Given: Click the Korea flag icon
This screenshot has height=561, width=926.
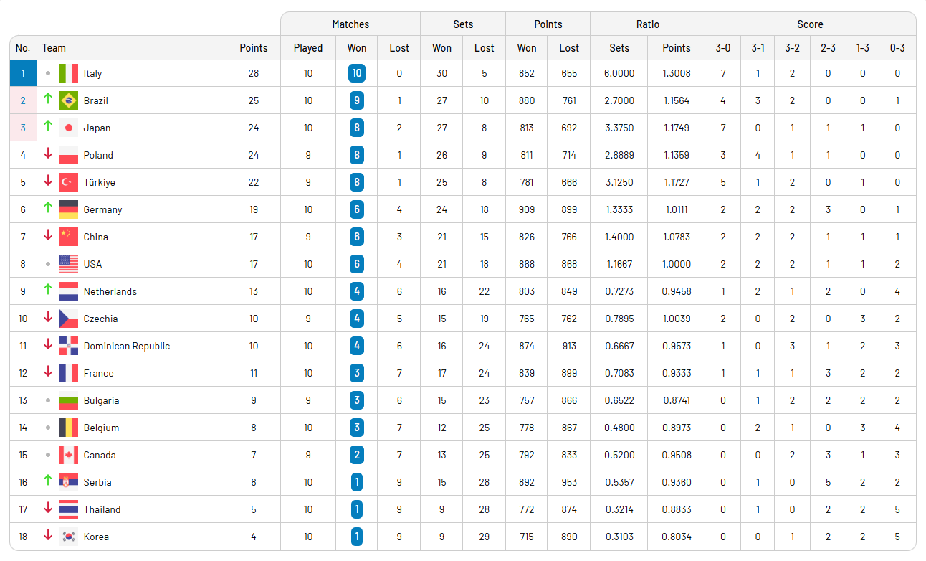Looking at the screenshot, I should pyautogui.click(x=69, y=537).
